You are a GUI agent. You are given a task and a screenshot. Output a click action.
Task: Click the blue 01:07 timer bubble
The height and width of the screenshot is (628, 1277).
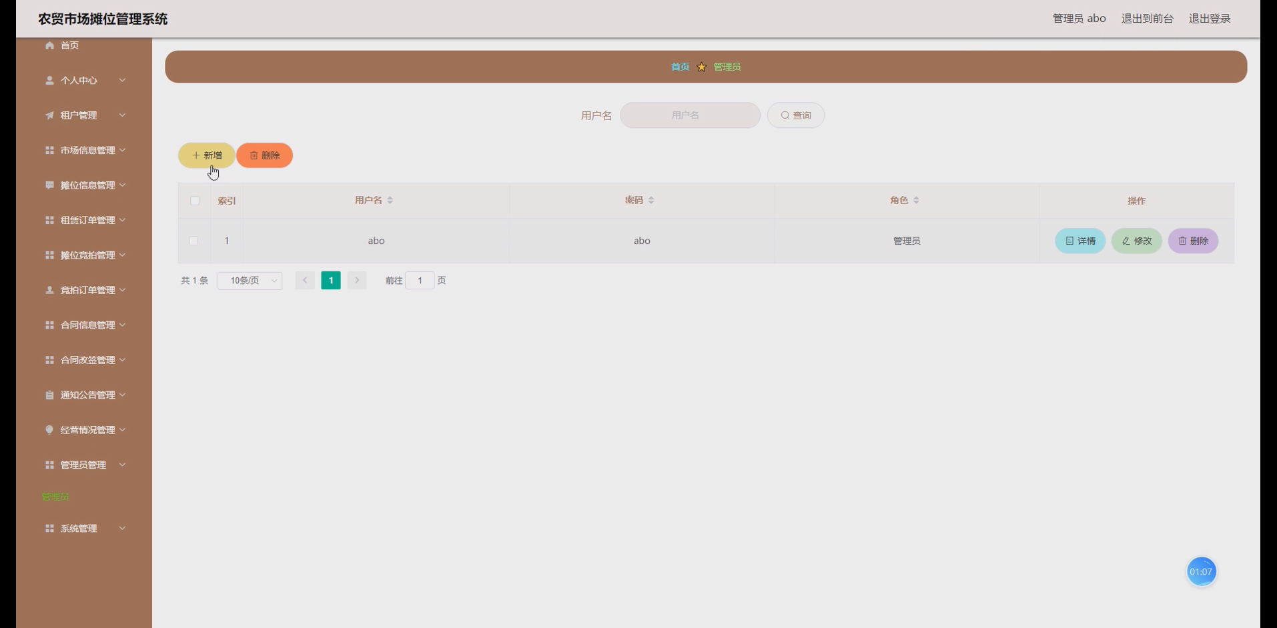tap(1201, 572)
